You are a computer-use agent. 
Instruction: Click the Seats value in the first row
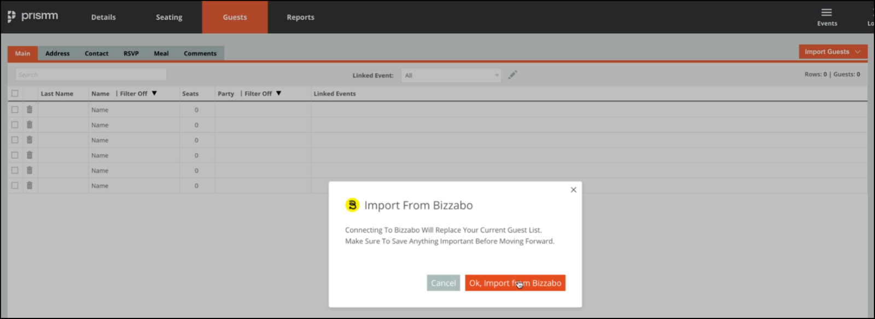click(x=197, y=109)
